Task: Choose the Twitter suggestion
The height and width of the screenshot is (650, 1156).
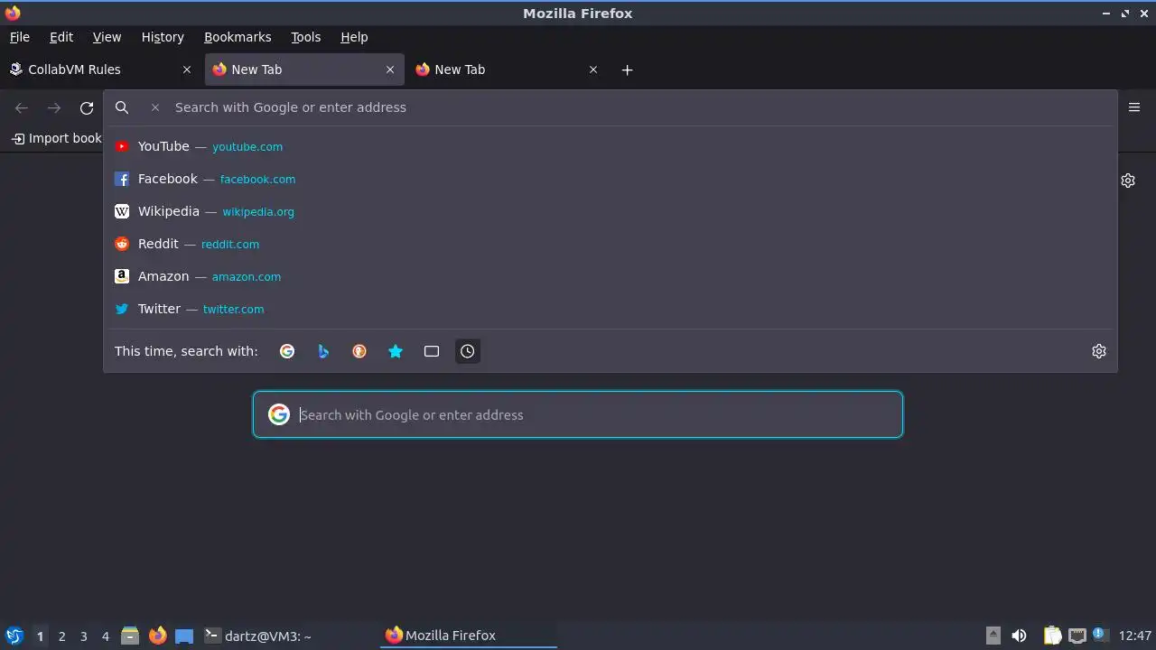Action: click(610, 309)
